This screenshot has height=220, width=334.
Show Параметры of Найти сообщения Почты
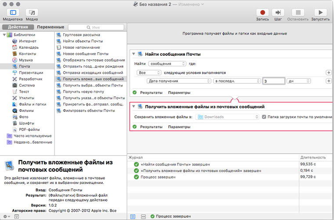tap(179, 93)
